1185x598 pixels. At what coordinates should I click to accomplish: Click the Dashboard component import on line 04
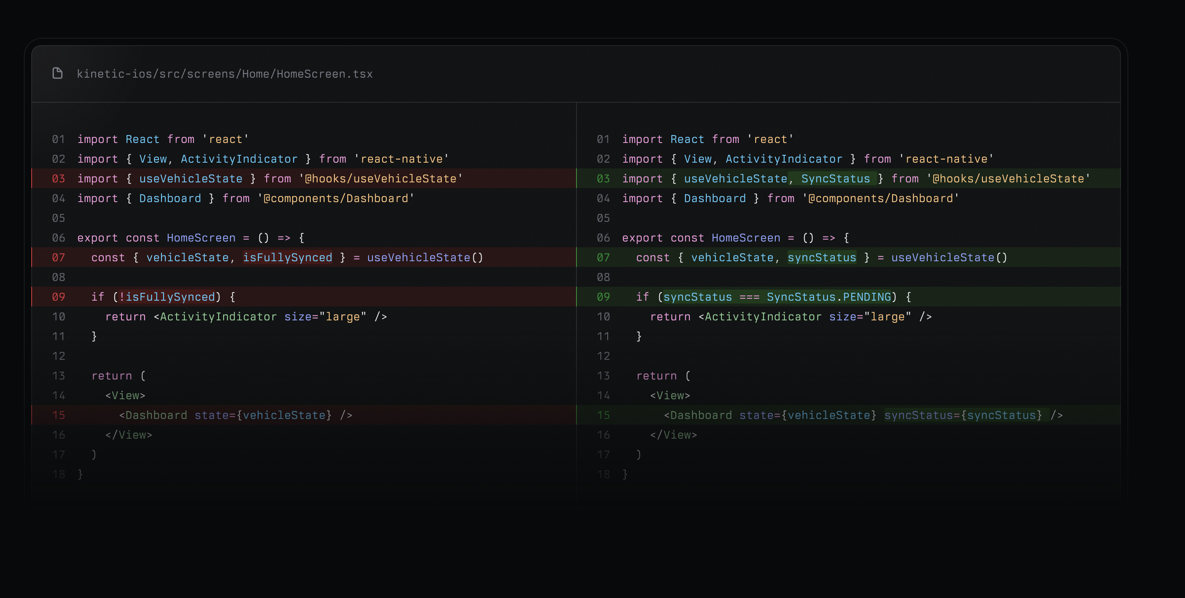click(x=245, y=198)
